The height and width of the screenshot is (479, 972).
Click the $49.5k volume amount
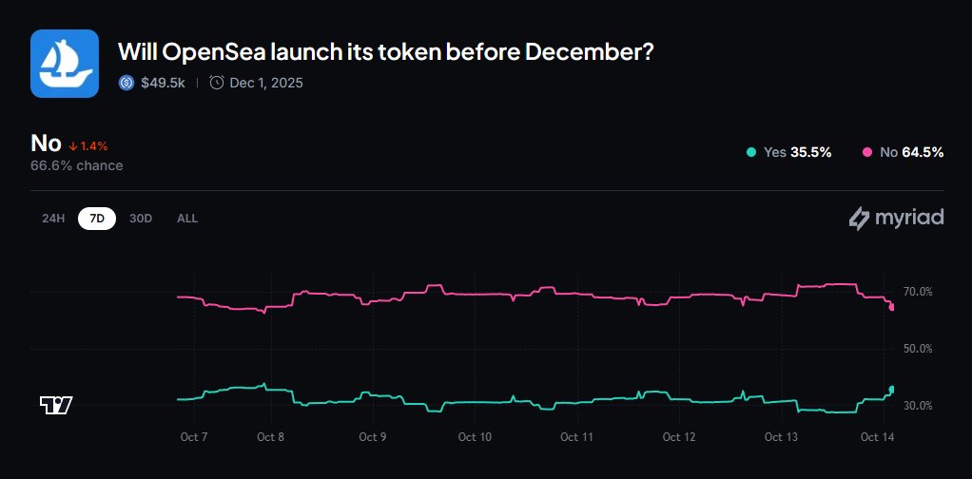(163, 83)
